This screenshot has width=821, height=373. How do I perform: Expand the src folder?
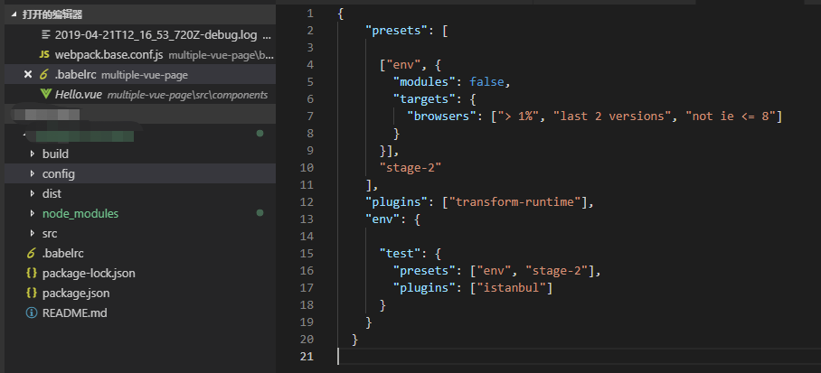click(33, 233)
